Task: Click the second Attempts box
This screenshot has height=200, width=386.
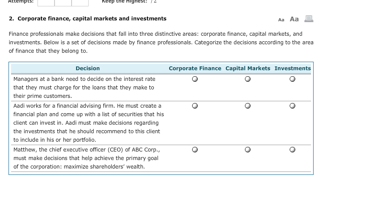Action: tap(63, 3)
